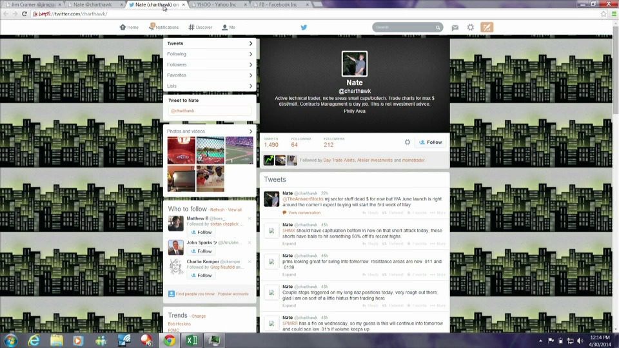This screenshot has width=619, height=348.
Task: Open the top bar settings gear
Action: coord(470,27)
